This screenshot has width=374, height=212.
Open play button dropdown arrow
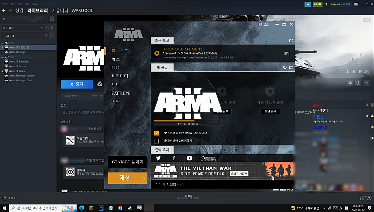click(x=144, y=178)
